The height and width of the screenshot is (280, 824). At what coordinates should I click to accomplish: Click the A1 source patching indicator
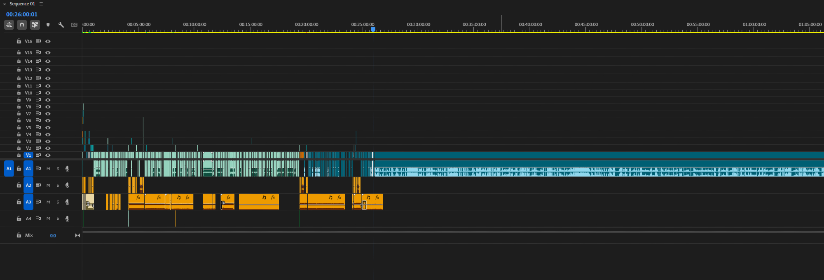(x=9, y=169)
